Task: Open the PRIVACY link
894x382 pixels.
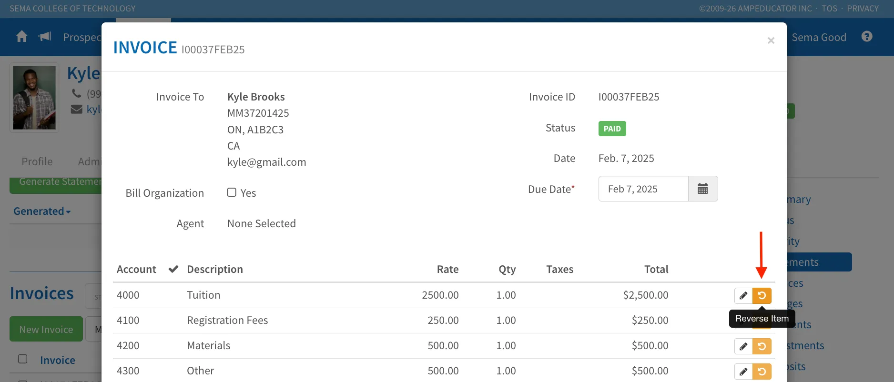Action: 863,9
